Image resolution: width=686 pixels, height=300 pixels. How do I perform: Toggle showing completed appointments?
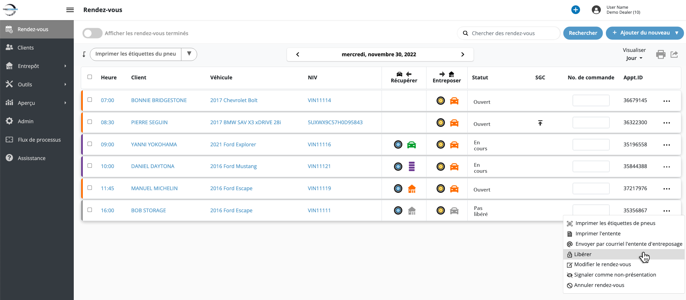(93, 33)
